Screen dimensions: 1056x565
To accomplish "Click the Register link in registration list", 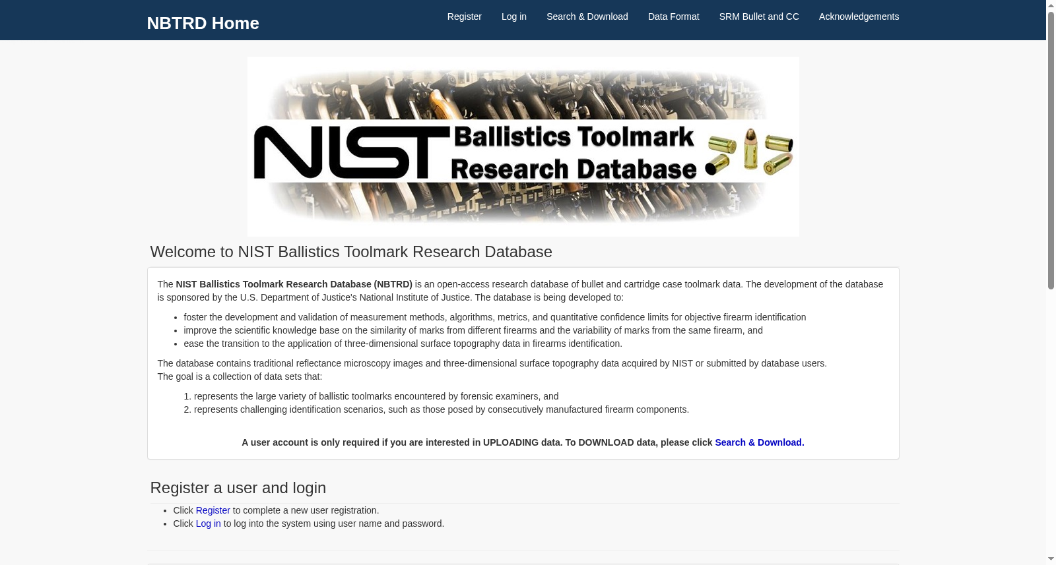I will coord(213,510).
